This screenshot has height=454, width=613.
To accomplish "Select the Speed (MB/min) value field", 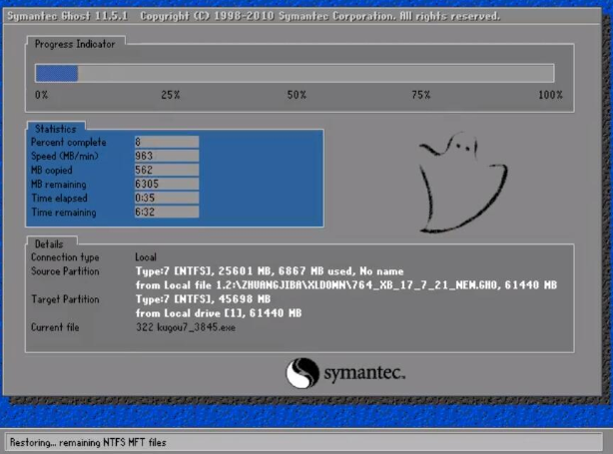I will tap(166, 157).
